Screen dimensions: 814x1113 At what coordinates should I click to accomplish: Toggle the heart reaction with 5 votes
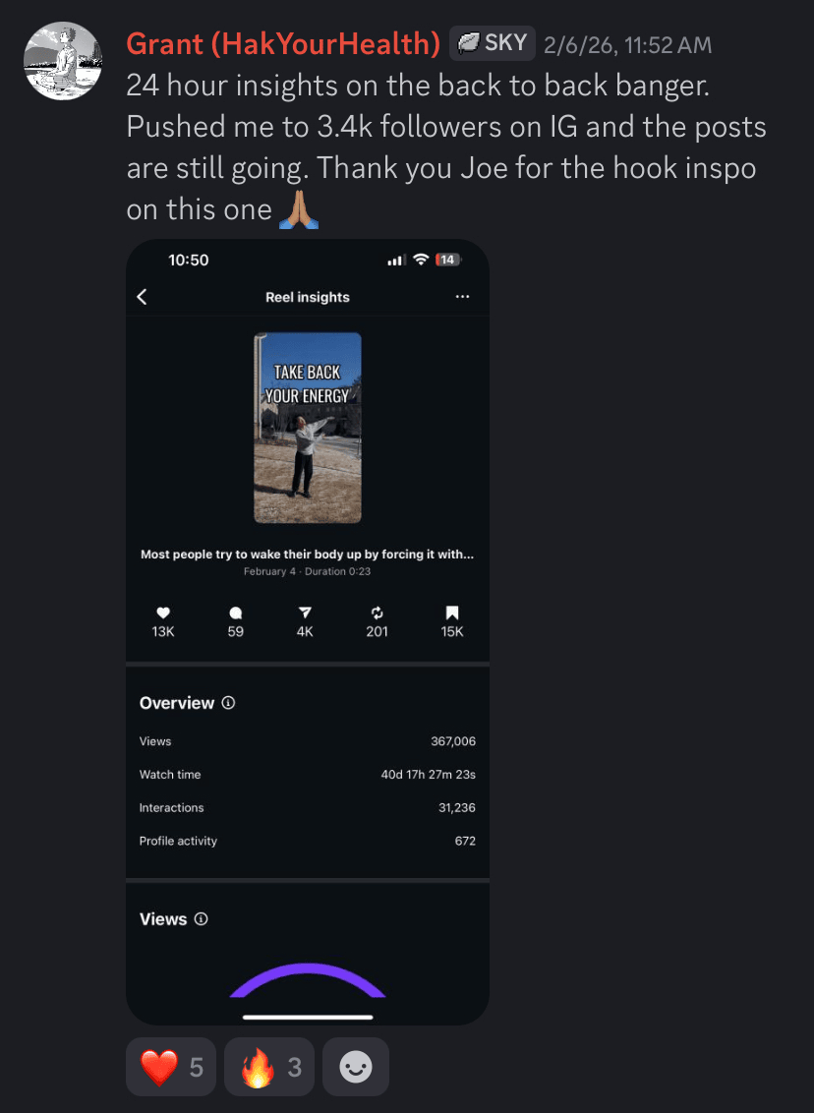(x=171, y=1067)
